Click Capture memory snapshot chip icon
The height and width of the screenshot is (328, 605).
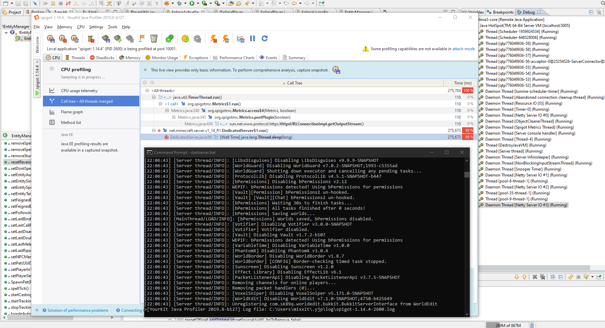(106, 39)
